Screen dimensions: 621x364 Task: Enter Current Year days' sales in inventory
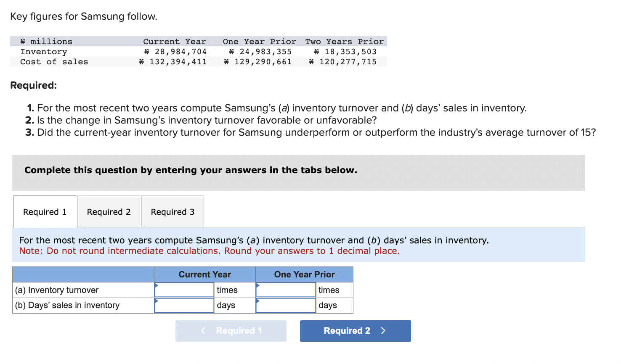(184, 305)
